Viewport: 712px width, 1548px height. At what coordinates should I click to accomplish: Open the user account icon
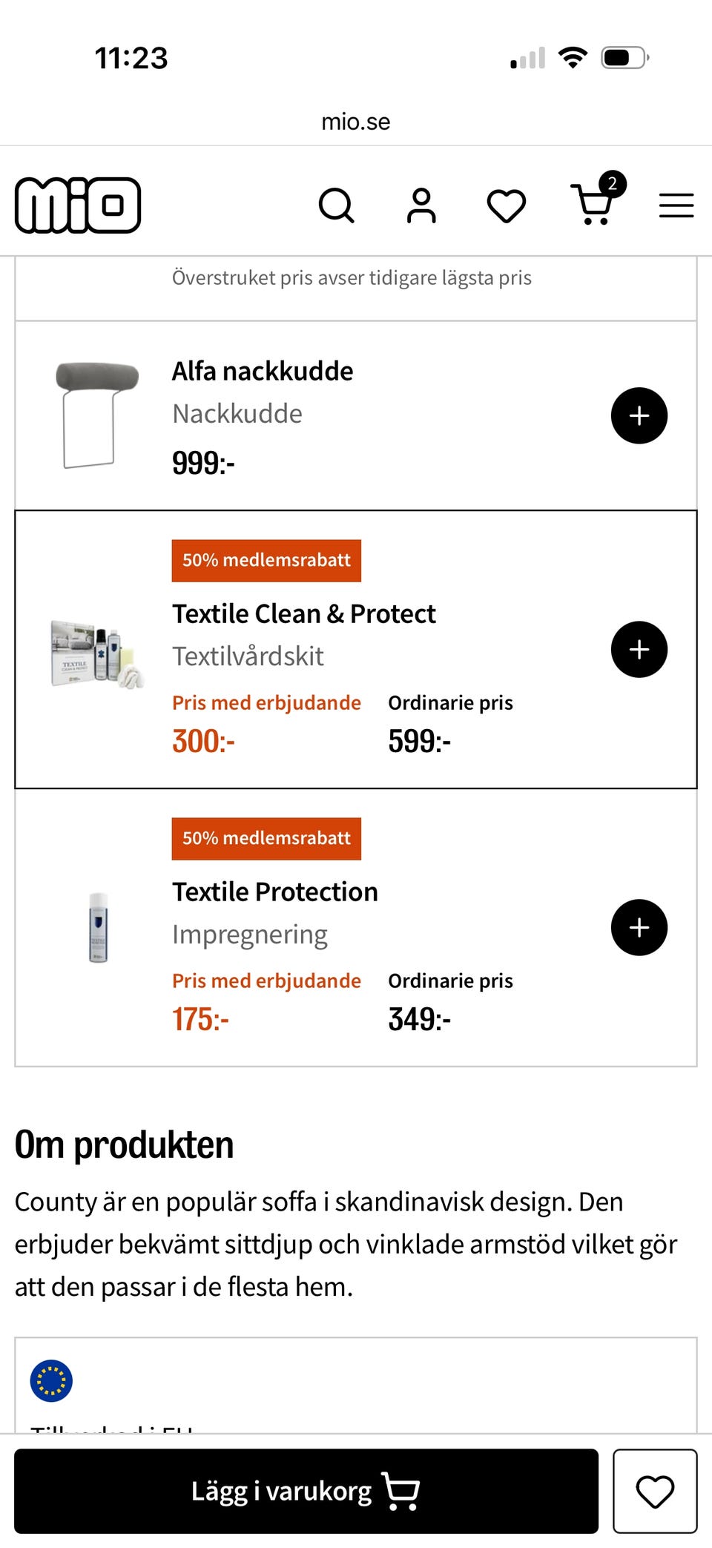coord(421,205)
